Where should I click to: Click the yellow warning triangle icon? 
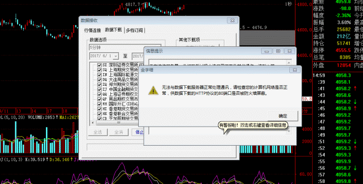tap(153, 91)
